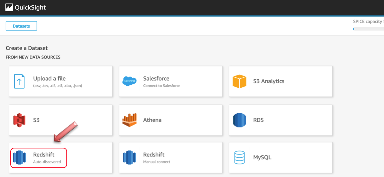Click the SPICE capacity label
Screen dimensions: 384x177
(x=368, y=22)
